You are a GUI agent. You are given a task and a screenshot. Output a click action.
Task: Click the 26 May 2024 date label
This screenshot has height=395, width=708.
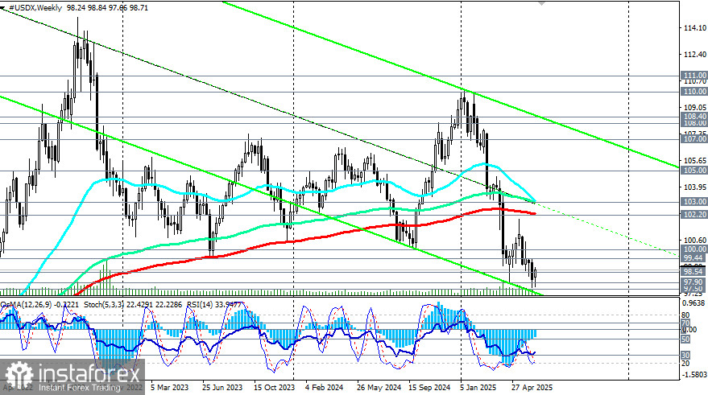(379, 387)
